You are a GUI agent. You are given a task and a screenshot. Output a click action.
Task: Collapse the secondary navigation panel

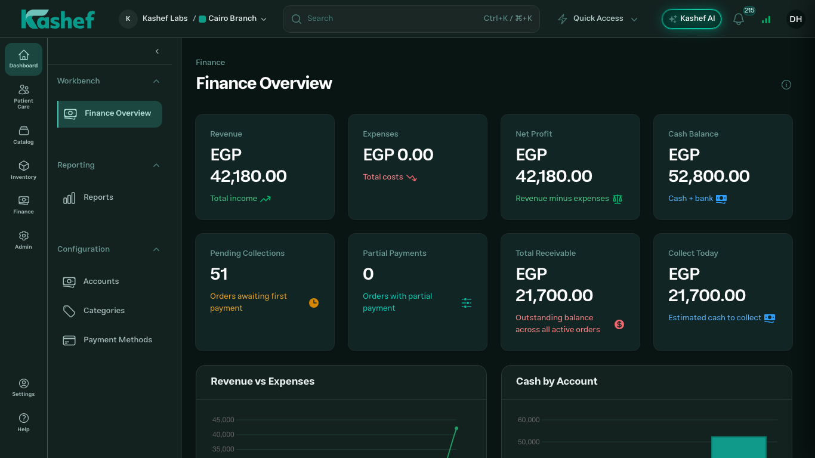coord(157,51)
